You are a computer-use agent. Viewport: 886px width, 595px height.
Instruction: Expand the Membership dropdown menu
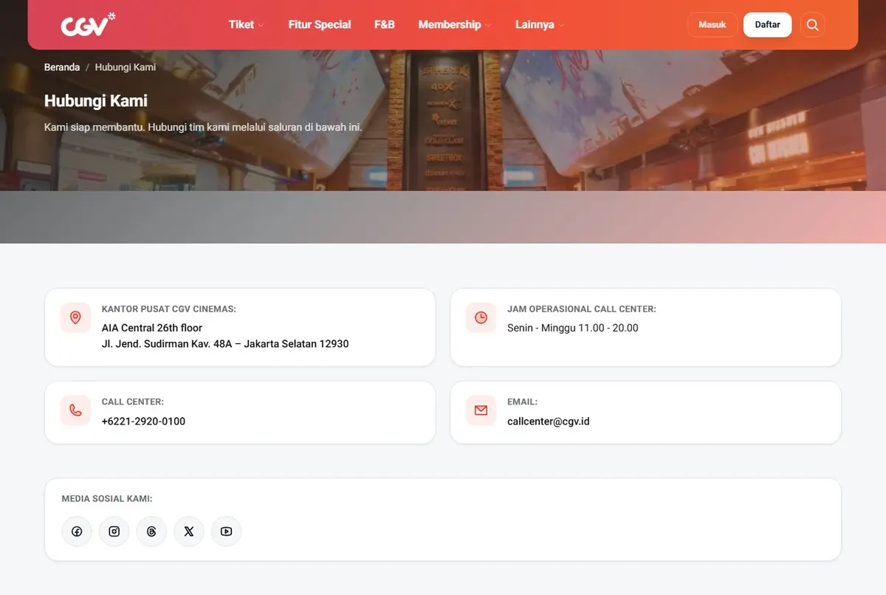coord(455,24)
